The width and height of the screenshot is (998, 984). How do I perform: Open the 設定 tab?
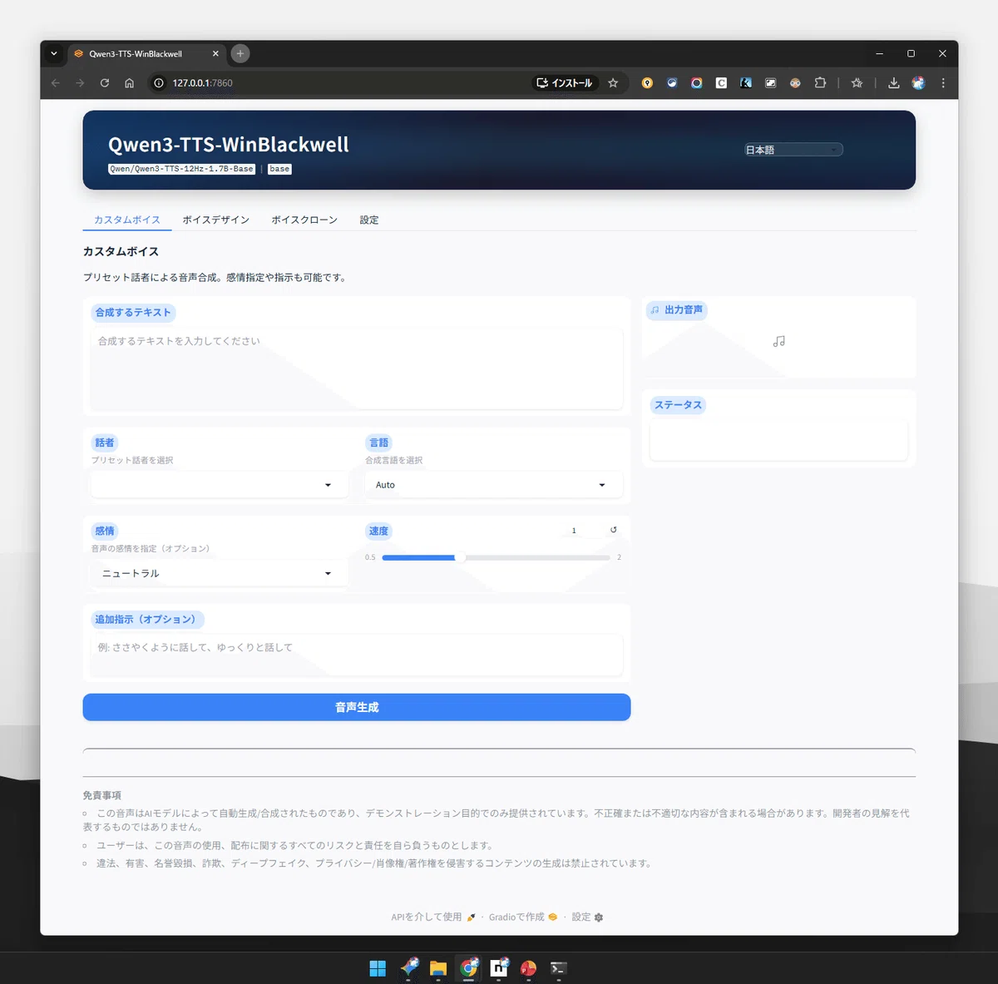point(369,220)
